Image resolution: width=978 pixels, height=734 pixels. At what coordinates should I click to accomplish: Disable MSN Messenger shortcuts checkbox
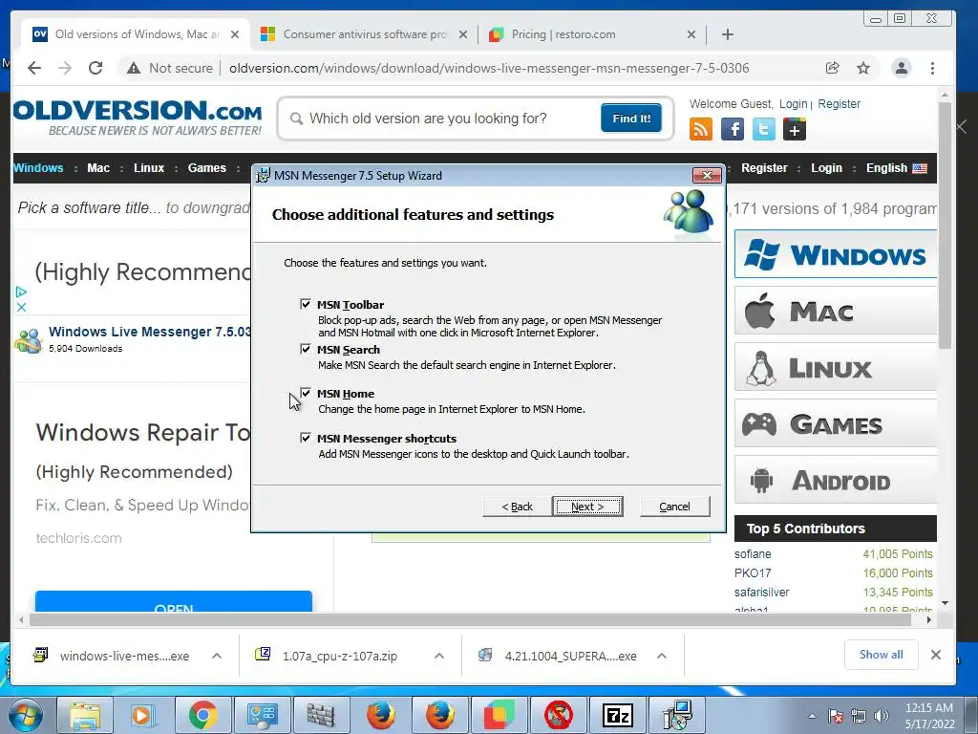point(305,438)
